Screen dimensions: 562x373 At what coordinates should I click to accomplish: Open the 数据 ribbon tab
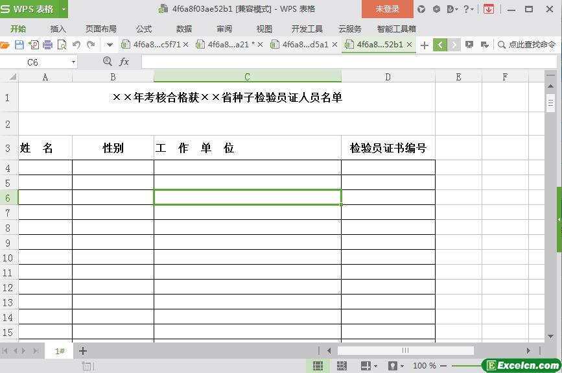[x=184, y=29]
